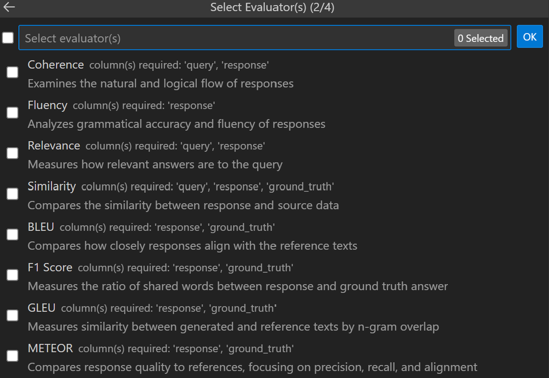This screenshot has height=378, width=549.
Task: Check the Similarity evaluator checkbox
Action: point(12,194)
